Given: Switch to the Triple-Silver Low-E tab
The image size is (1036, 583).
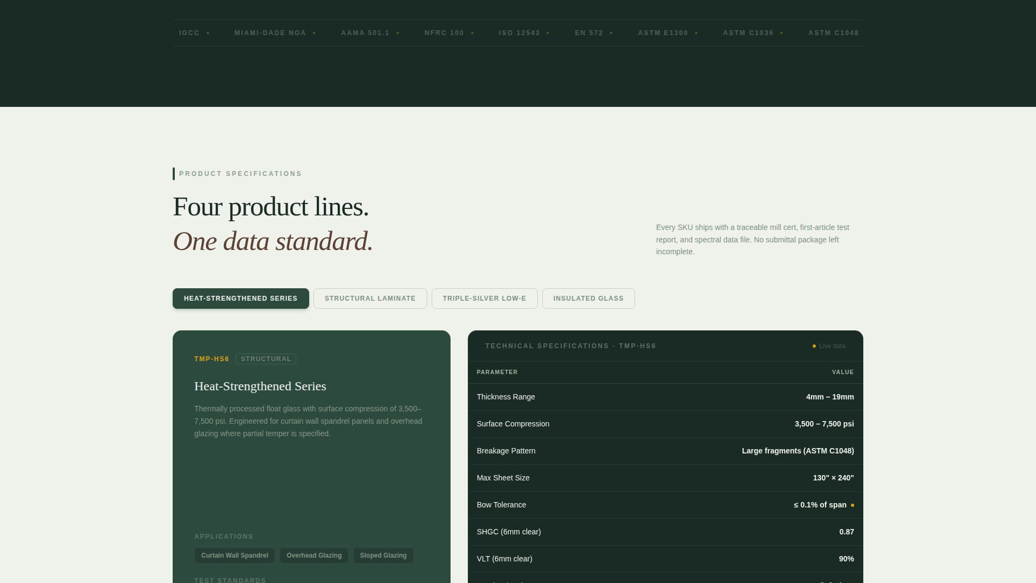Looking at the screenshot, I should pyautogui.click(x=485, y=298).
